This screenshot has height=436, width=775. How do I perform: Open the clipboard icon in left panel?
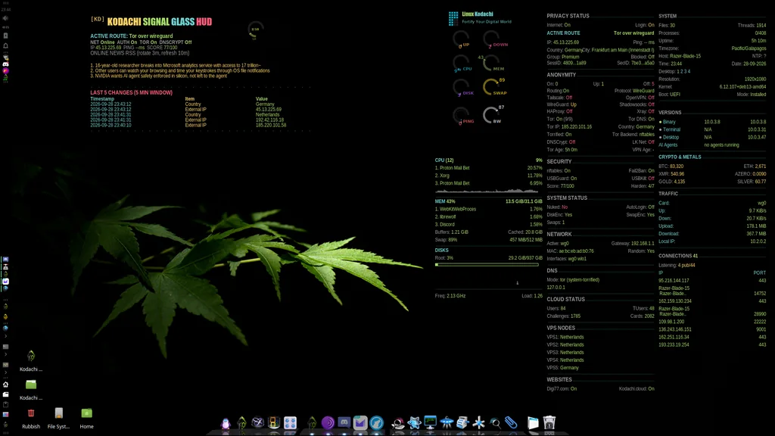click(5, 404)
